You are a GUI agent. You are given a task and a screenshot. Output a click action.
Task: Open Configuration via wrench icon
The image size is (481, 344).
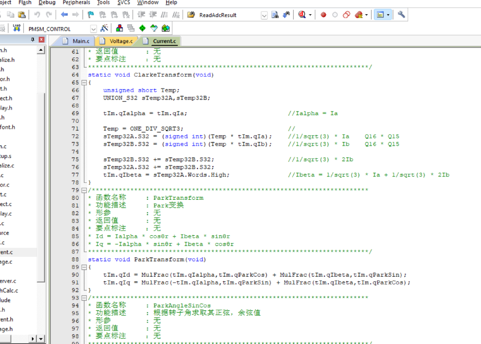401,14
